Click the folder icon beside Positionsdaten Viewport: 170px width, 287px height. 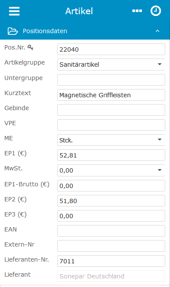click(12, 31)
